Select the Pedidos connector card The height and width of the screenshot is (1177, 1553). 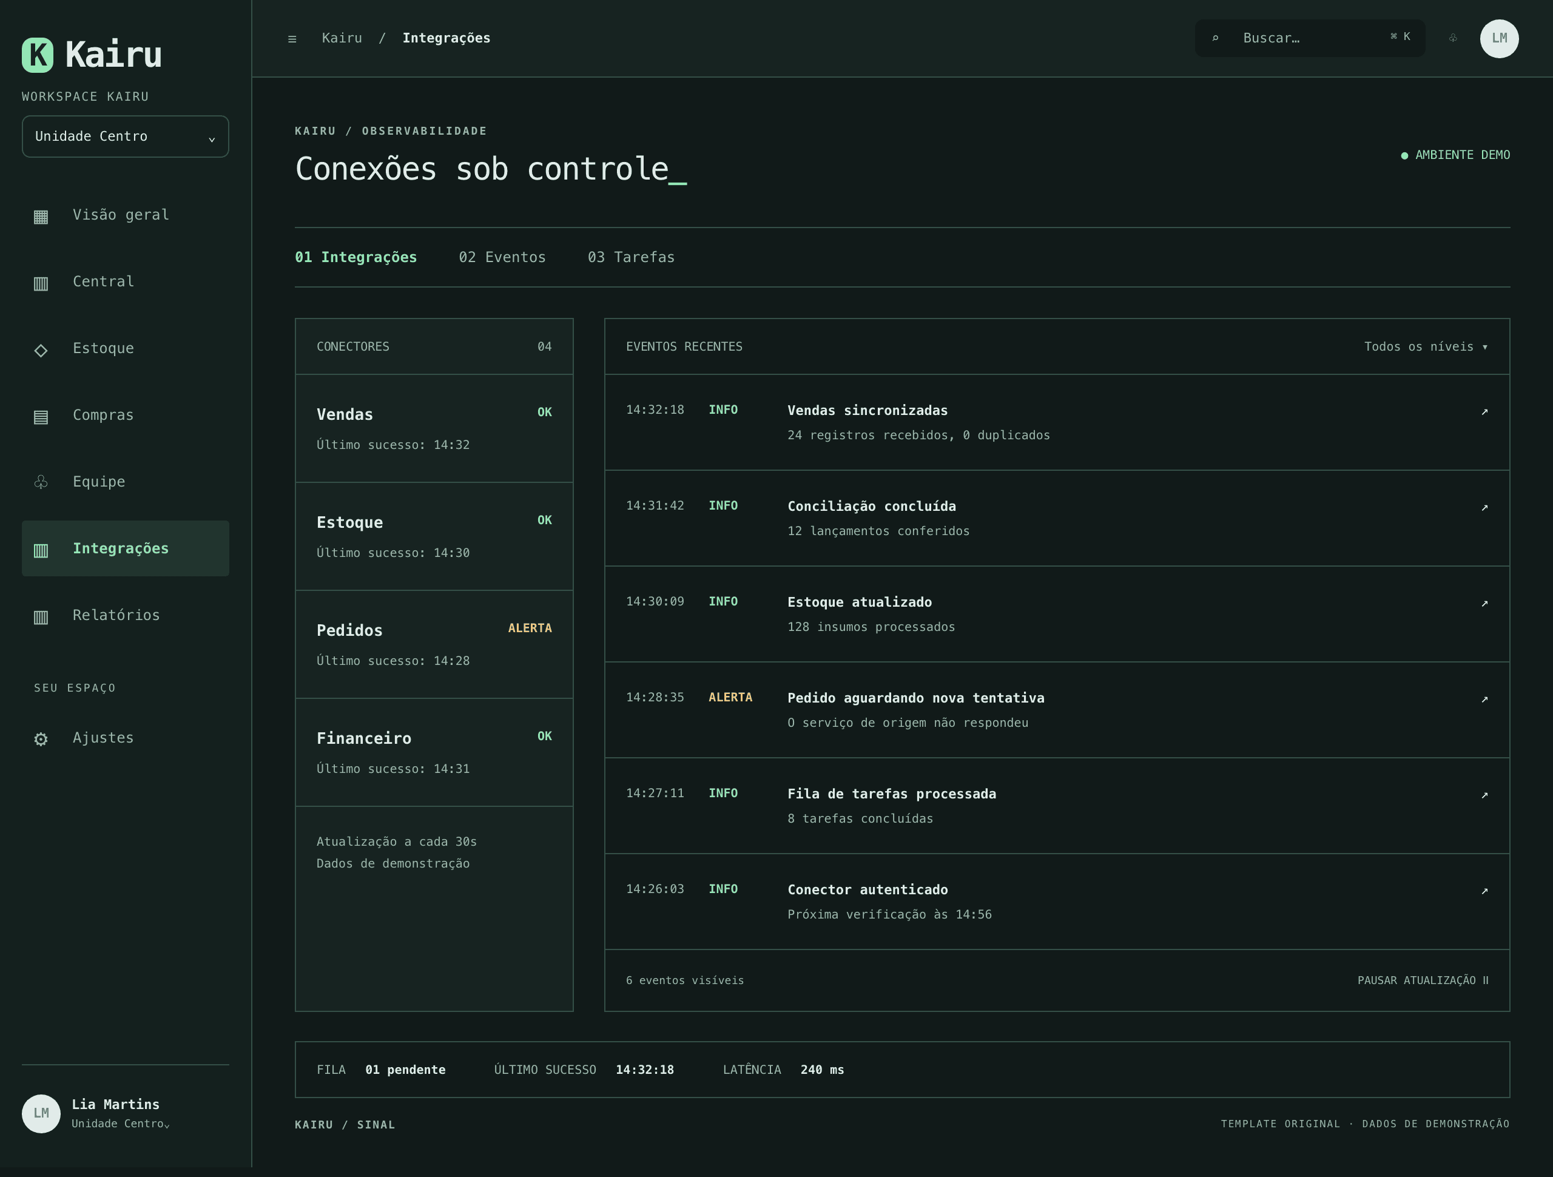(434, 644)
